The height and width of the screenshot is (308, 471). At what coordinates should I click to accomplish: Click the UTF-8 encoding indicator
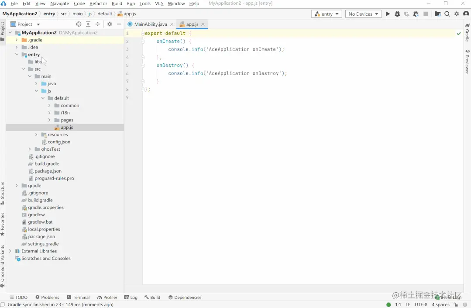[421, 305]
